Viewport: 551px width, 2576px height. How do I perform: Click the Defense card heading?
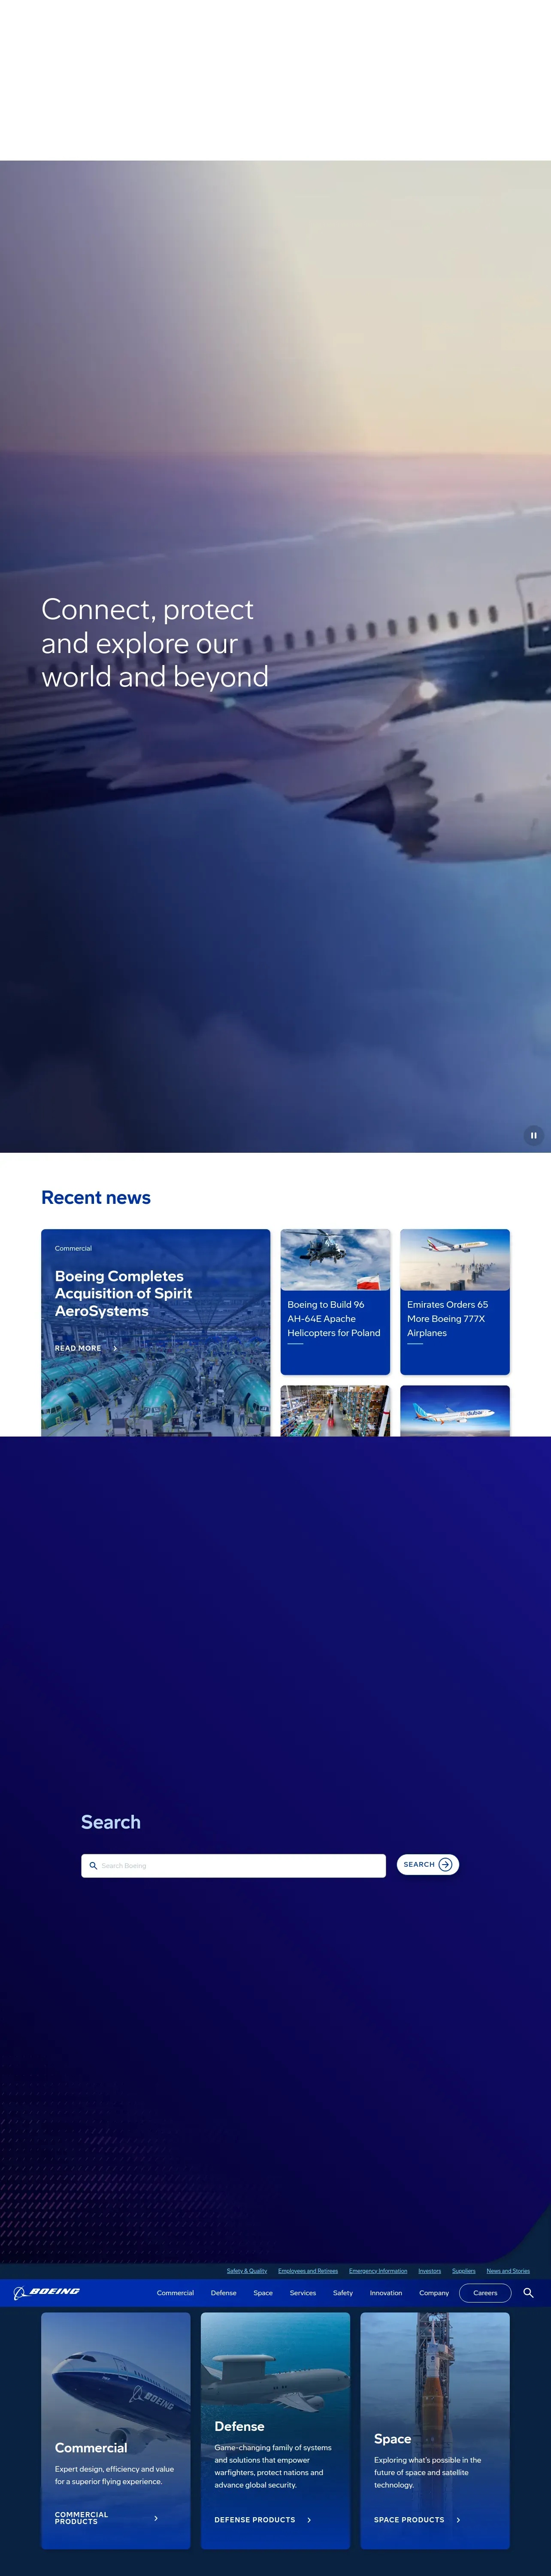[239, 2426]
